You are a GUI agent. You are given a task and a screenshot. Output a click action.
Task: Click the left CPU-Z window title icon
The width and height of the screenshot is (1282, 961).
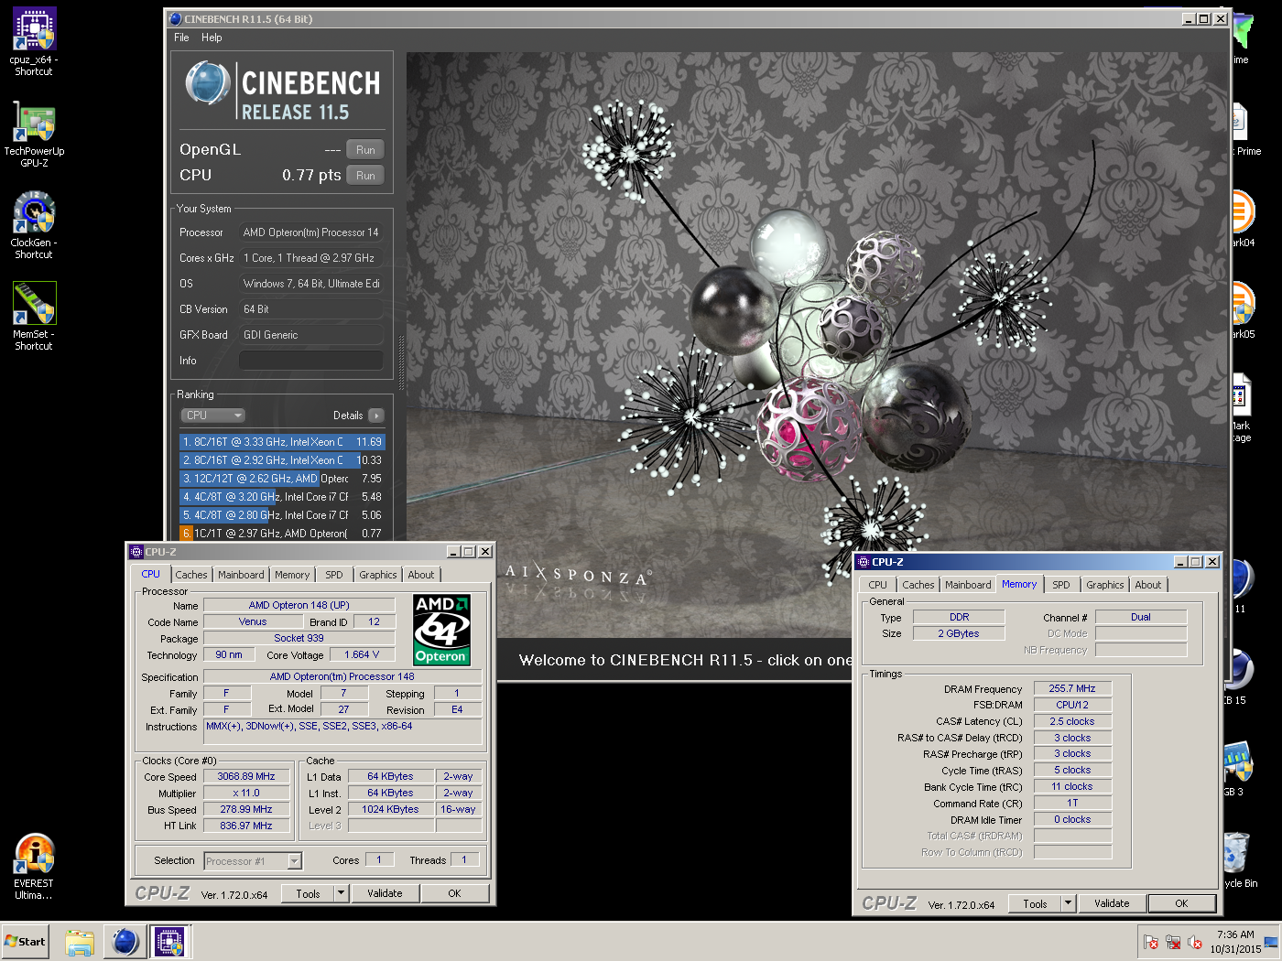tap(136, 552)
